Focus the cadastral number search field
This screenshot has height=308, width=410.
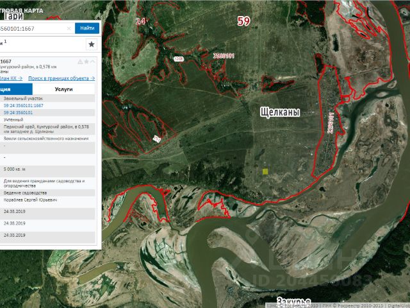(32, 28)
